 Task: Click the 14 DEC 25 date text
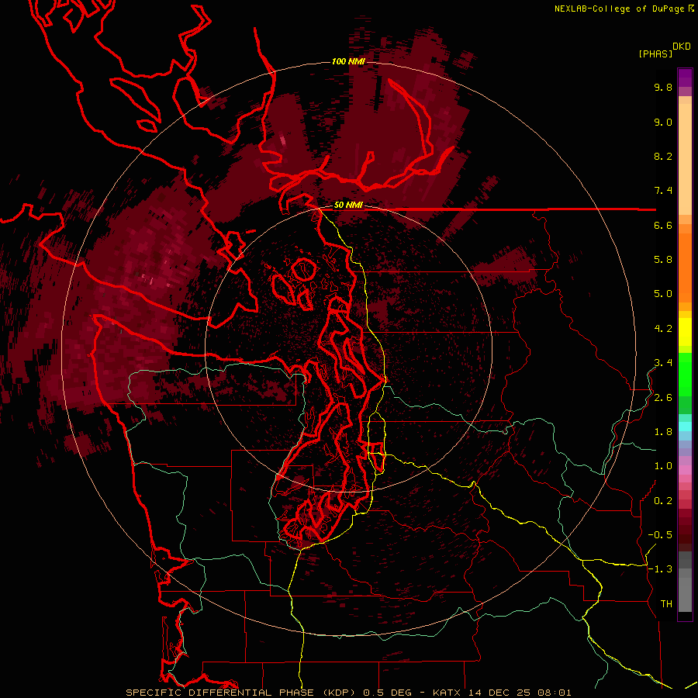(x=500, y=693)
